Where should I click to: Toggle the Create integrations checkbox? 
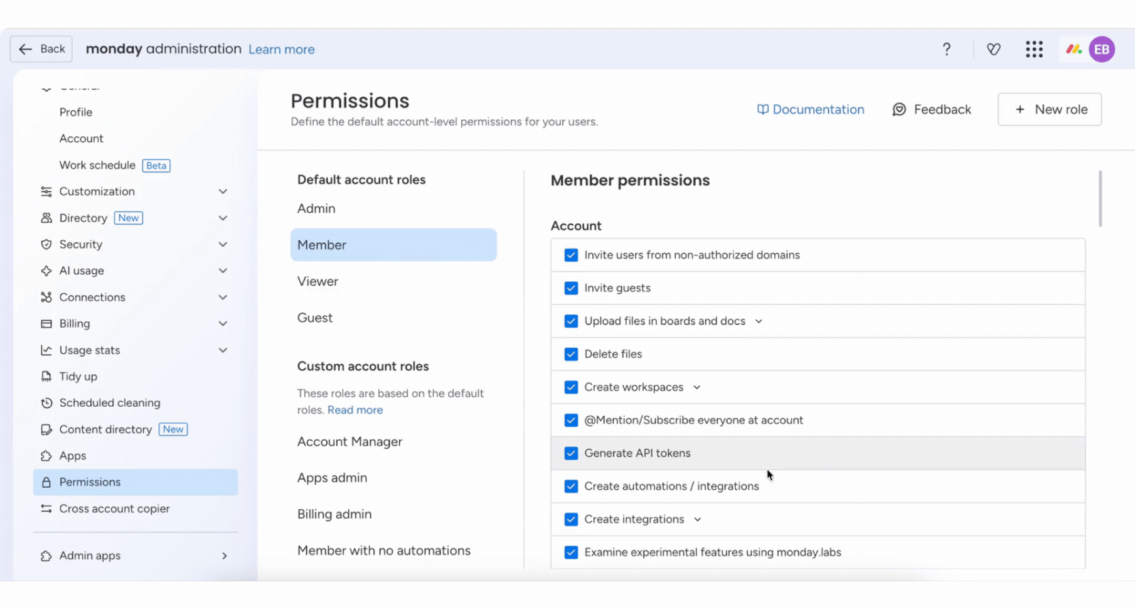[571, 519]
